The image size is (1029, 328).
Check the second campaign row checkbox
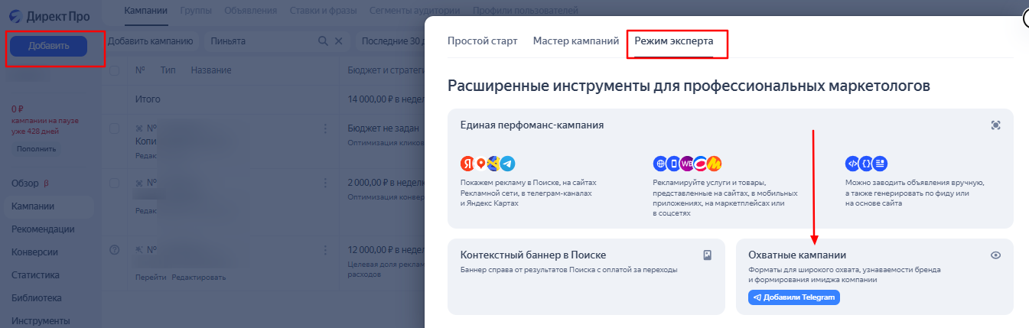114,183
